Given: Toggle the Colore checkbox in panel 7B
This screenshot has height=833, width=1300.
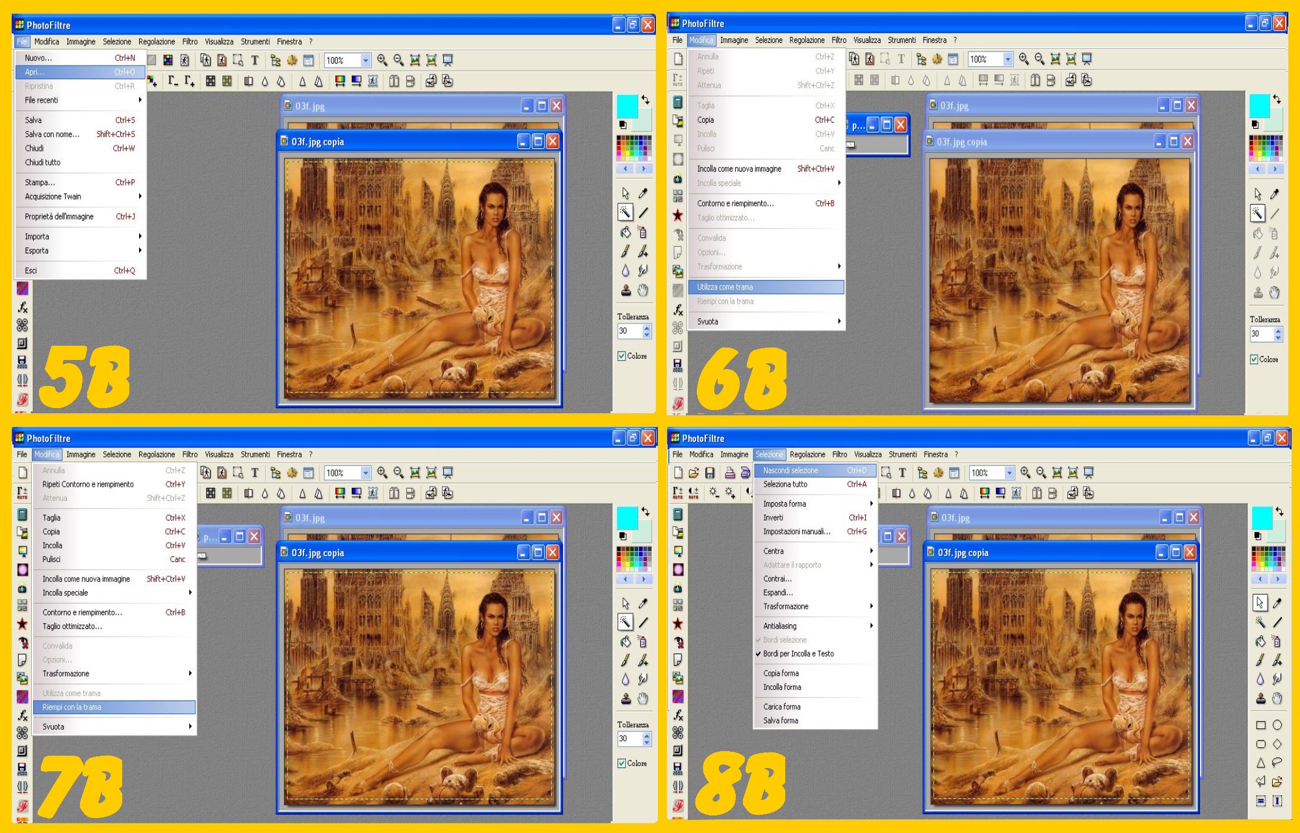Looking at the screenshot, I should [x=622, y=763].
